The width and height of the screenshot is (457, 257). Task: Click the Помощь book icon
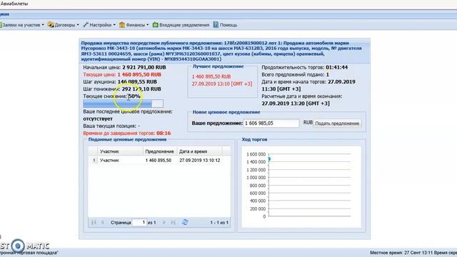216,25
